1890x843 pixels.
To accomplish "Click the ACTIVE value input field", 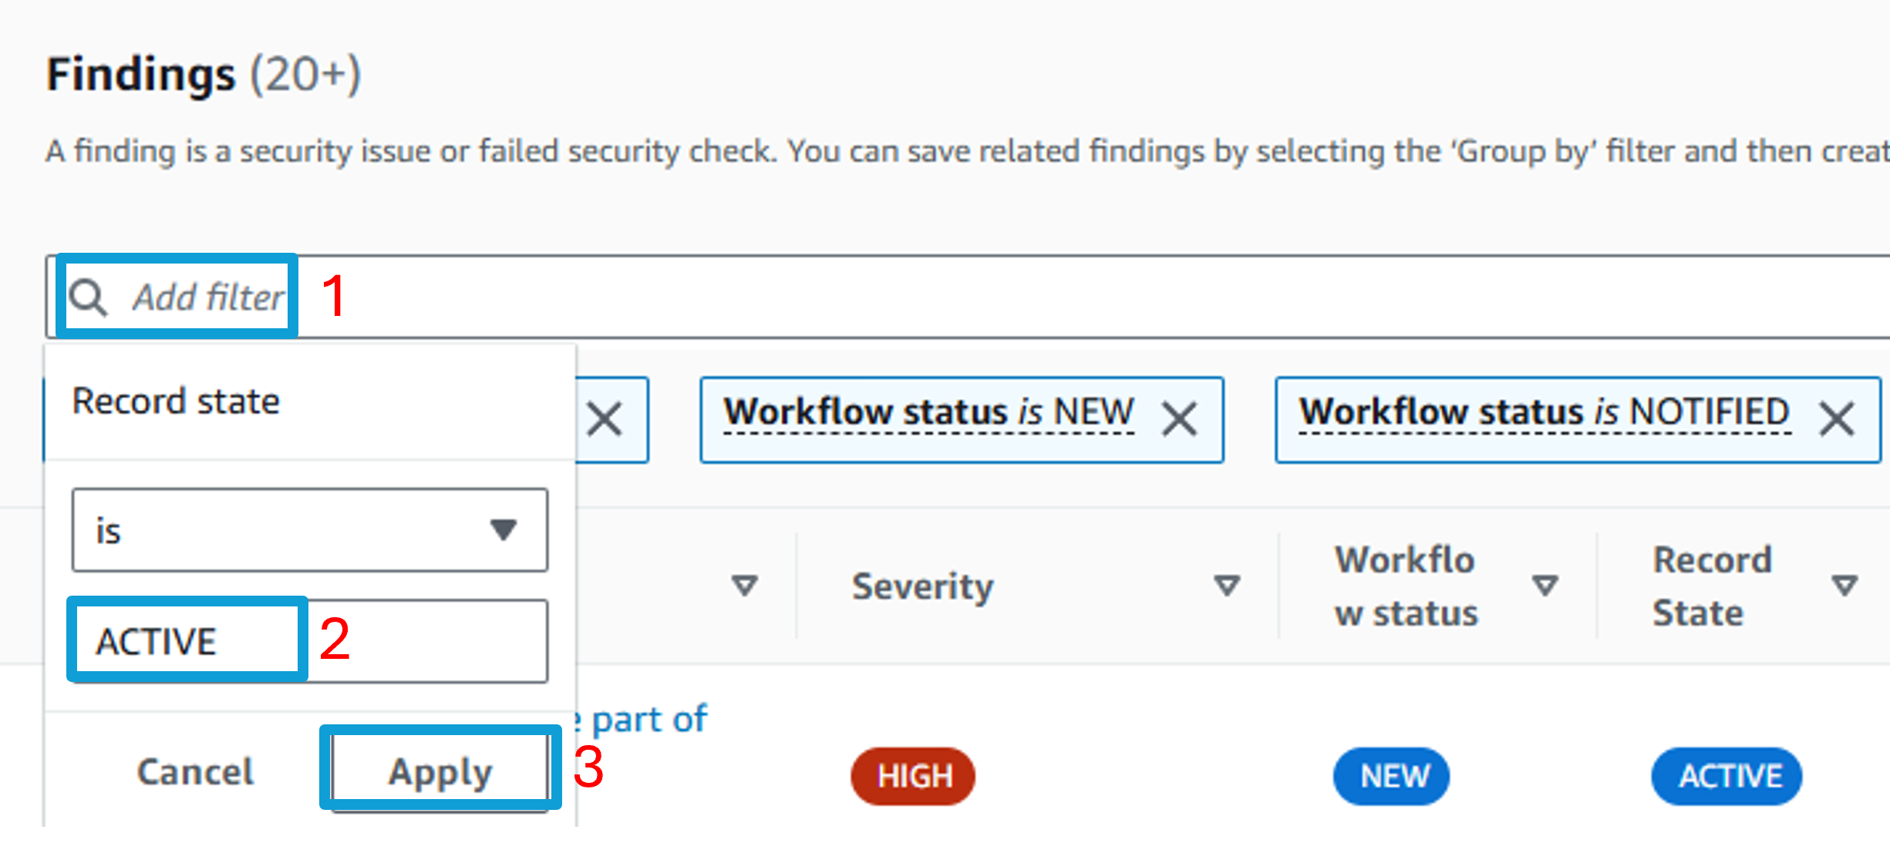I will (x=310, y=641).
